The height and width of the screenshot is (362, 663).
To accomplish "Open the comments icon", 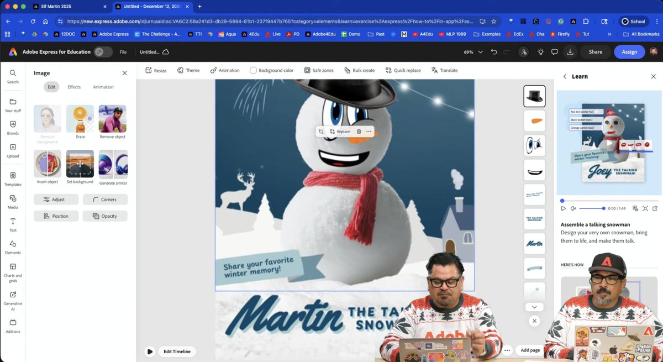I will click(554, 52).
